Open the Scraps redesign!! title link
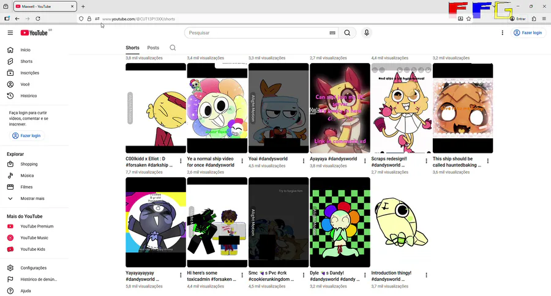This screenshot has width=551, height=296. click(x=389, y=162)
